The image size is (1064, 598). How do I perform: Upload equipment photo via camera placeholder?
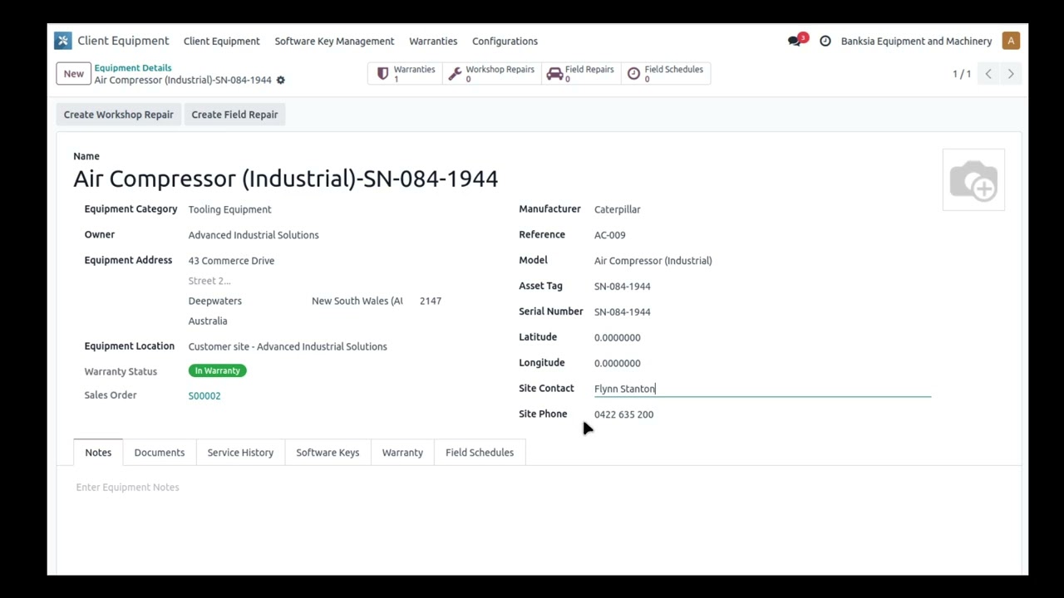[973, 180]
